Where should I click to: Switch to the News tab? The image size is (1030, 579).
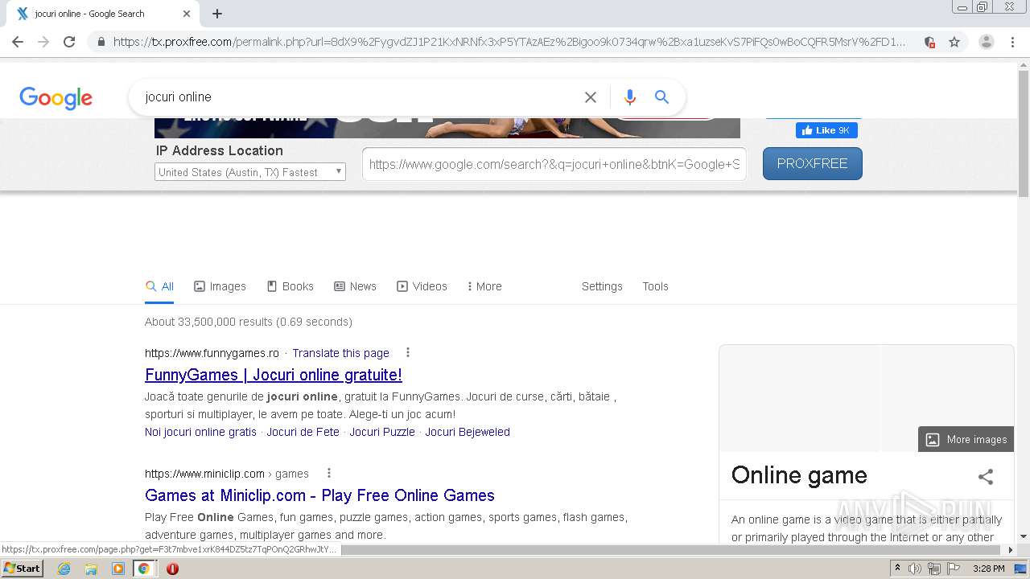pos(355,286)
